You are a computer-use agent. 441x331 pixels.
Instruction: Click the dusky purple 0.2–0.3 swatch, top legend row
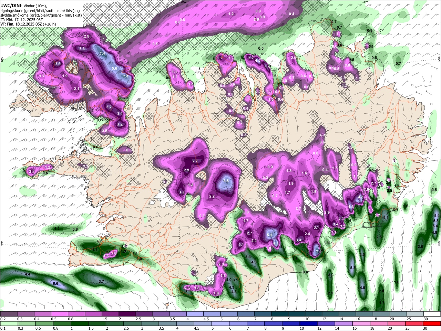tap(9, 314)
